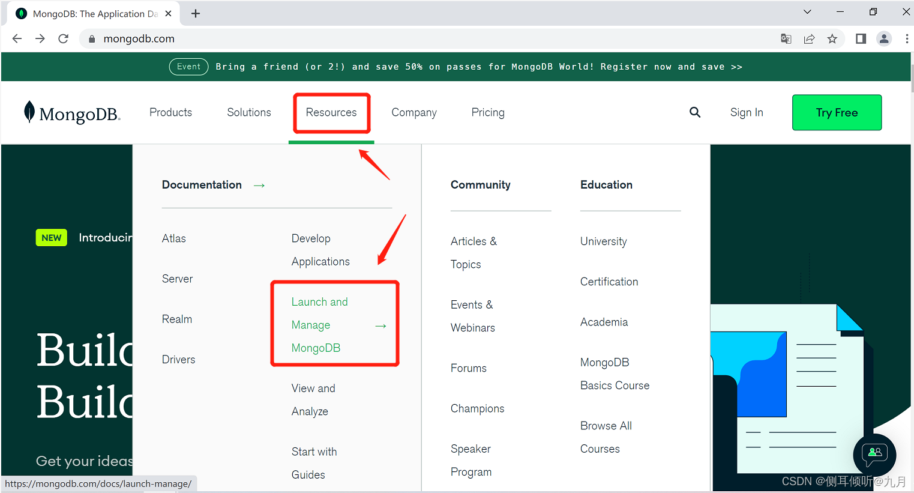This screenshot has width=914, height=493.
Task: Open the Server documentation link
Action: tap(178, 279)
